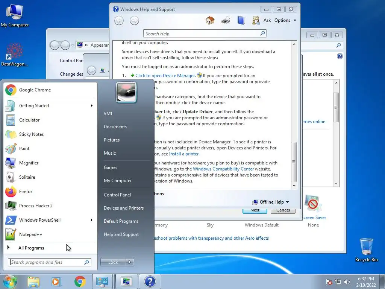The height and width of the screenshot is (289, 385).
Task: Click Next button in dialog
Action: click(x=255, y=211)
